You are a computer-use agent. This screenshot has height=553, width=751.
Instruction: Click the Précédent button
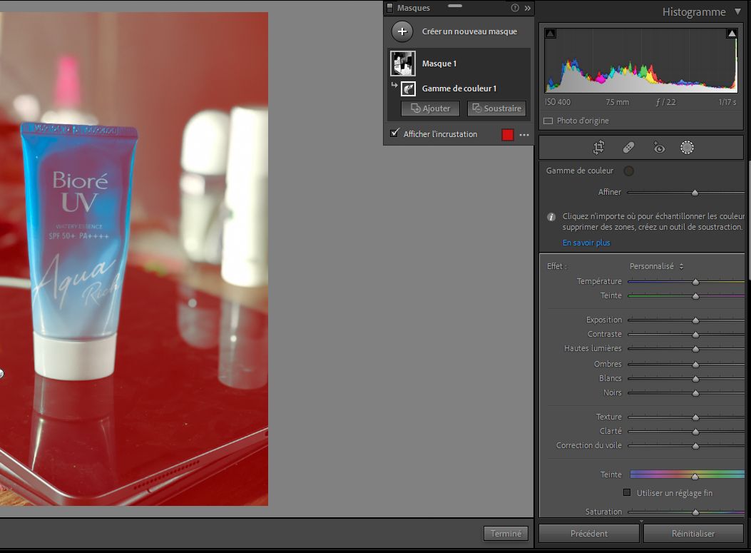[x=588, y=533]
